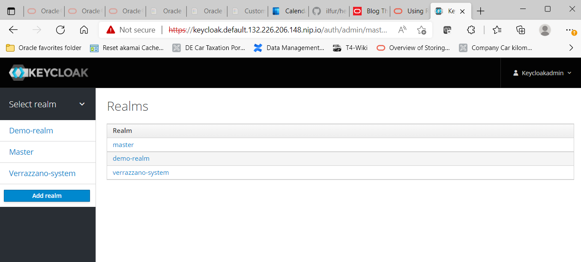
Task: Close the active Keycloak tab
Action: click(x=462, y=12)
